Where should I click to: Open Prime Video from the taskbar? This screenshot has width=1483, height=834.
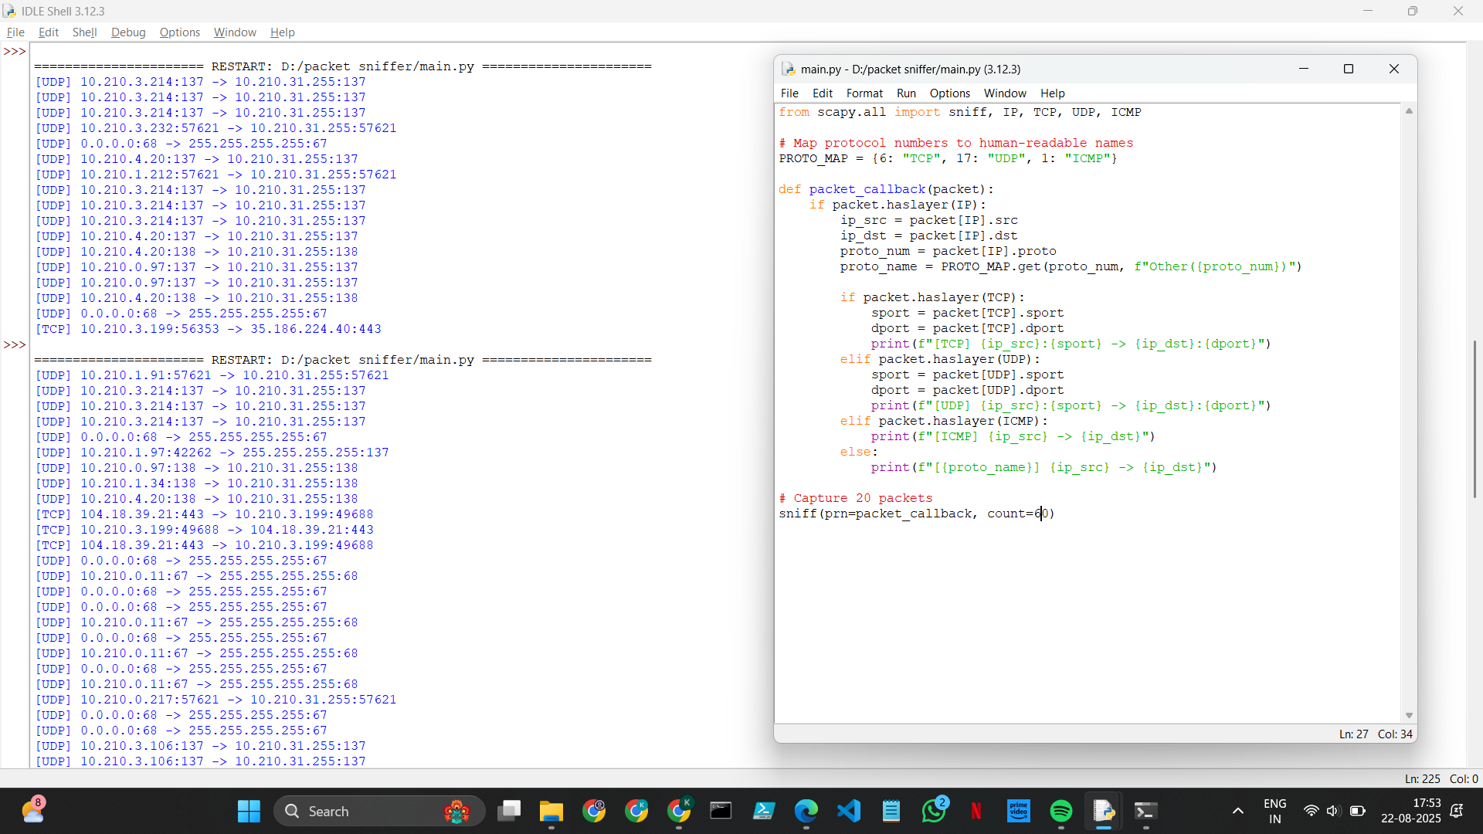click(1019, 811)
